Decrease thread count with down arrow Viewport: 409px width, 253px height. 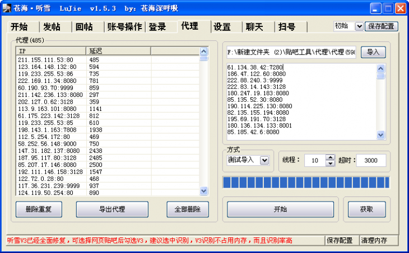pos(330,163)
